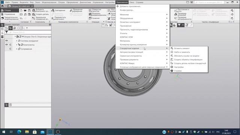Expand the toolbar set list chevron below Твердотельное моделирование

9,22
